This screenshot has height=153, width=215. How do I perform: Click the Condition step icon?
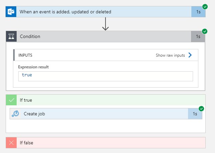pos(11,36)
